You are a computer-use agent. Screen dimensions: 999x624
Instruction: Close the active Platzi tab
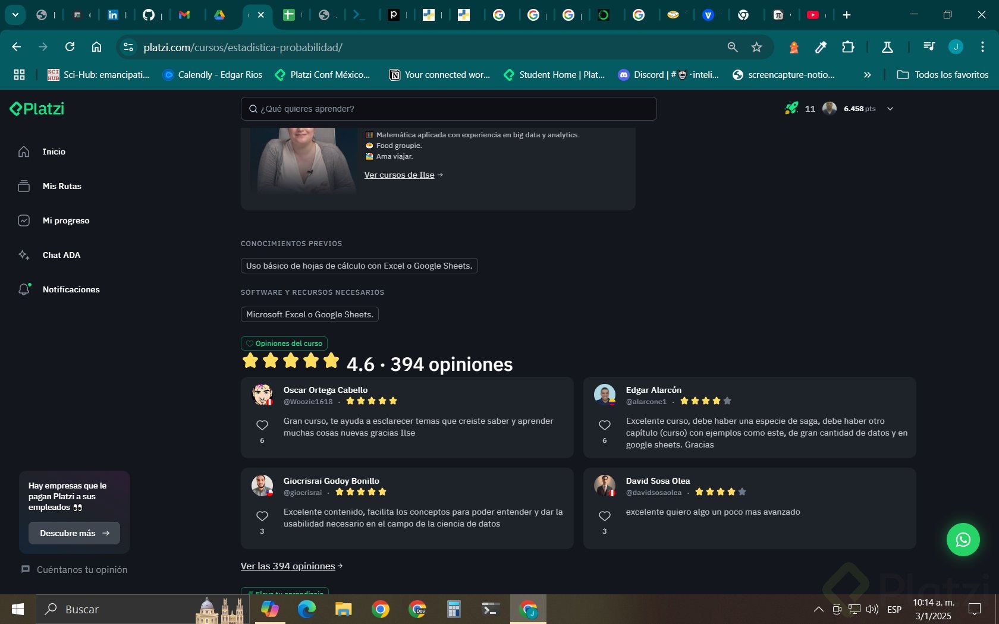point(260,15)
